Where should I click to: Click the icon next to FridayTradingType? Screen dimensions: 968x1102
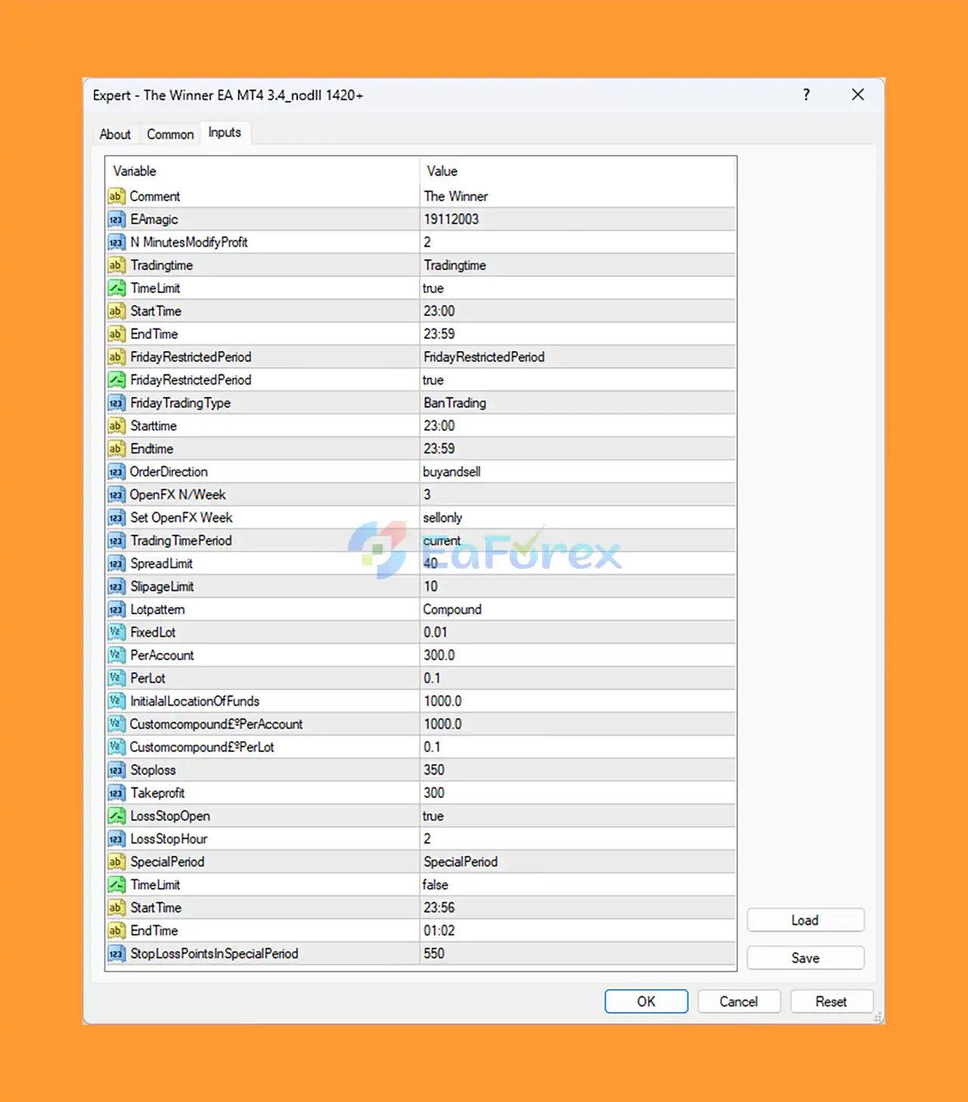(x=116, y=403)
